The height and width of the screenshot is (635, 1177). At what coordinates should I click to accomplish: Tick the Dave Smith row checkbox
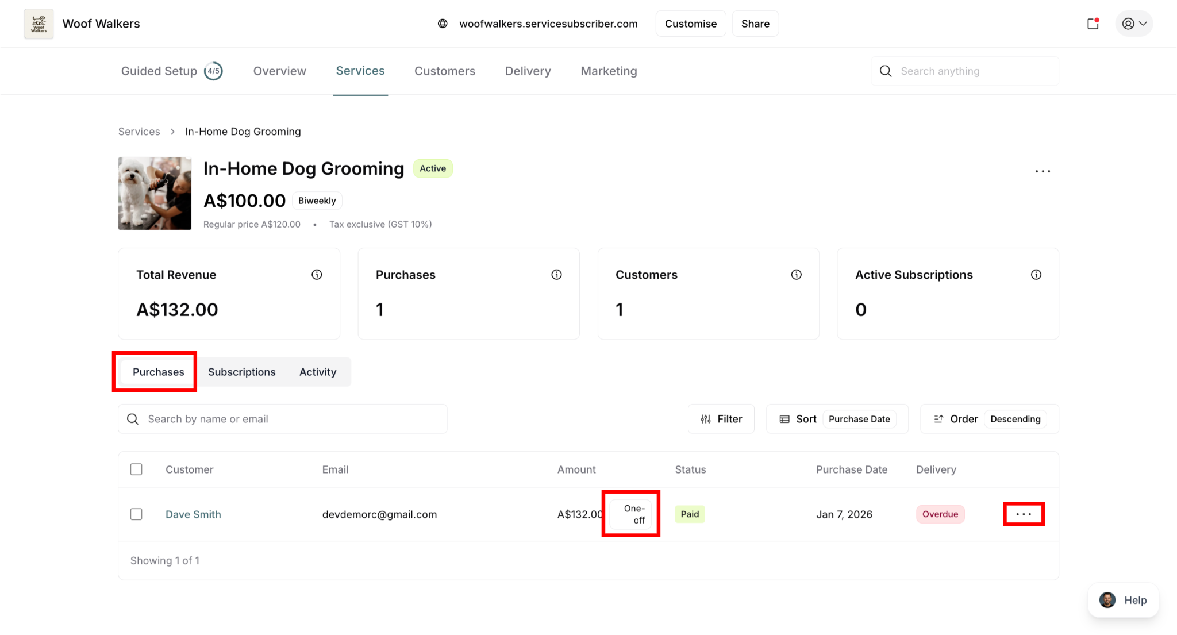tap(136, 514)
